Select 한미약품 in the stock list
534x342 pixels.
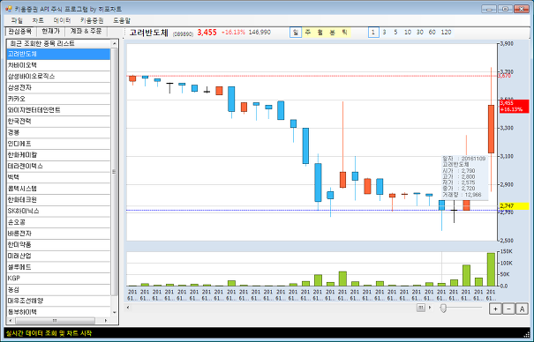(58, 245)
